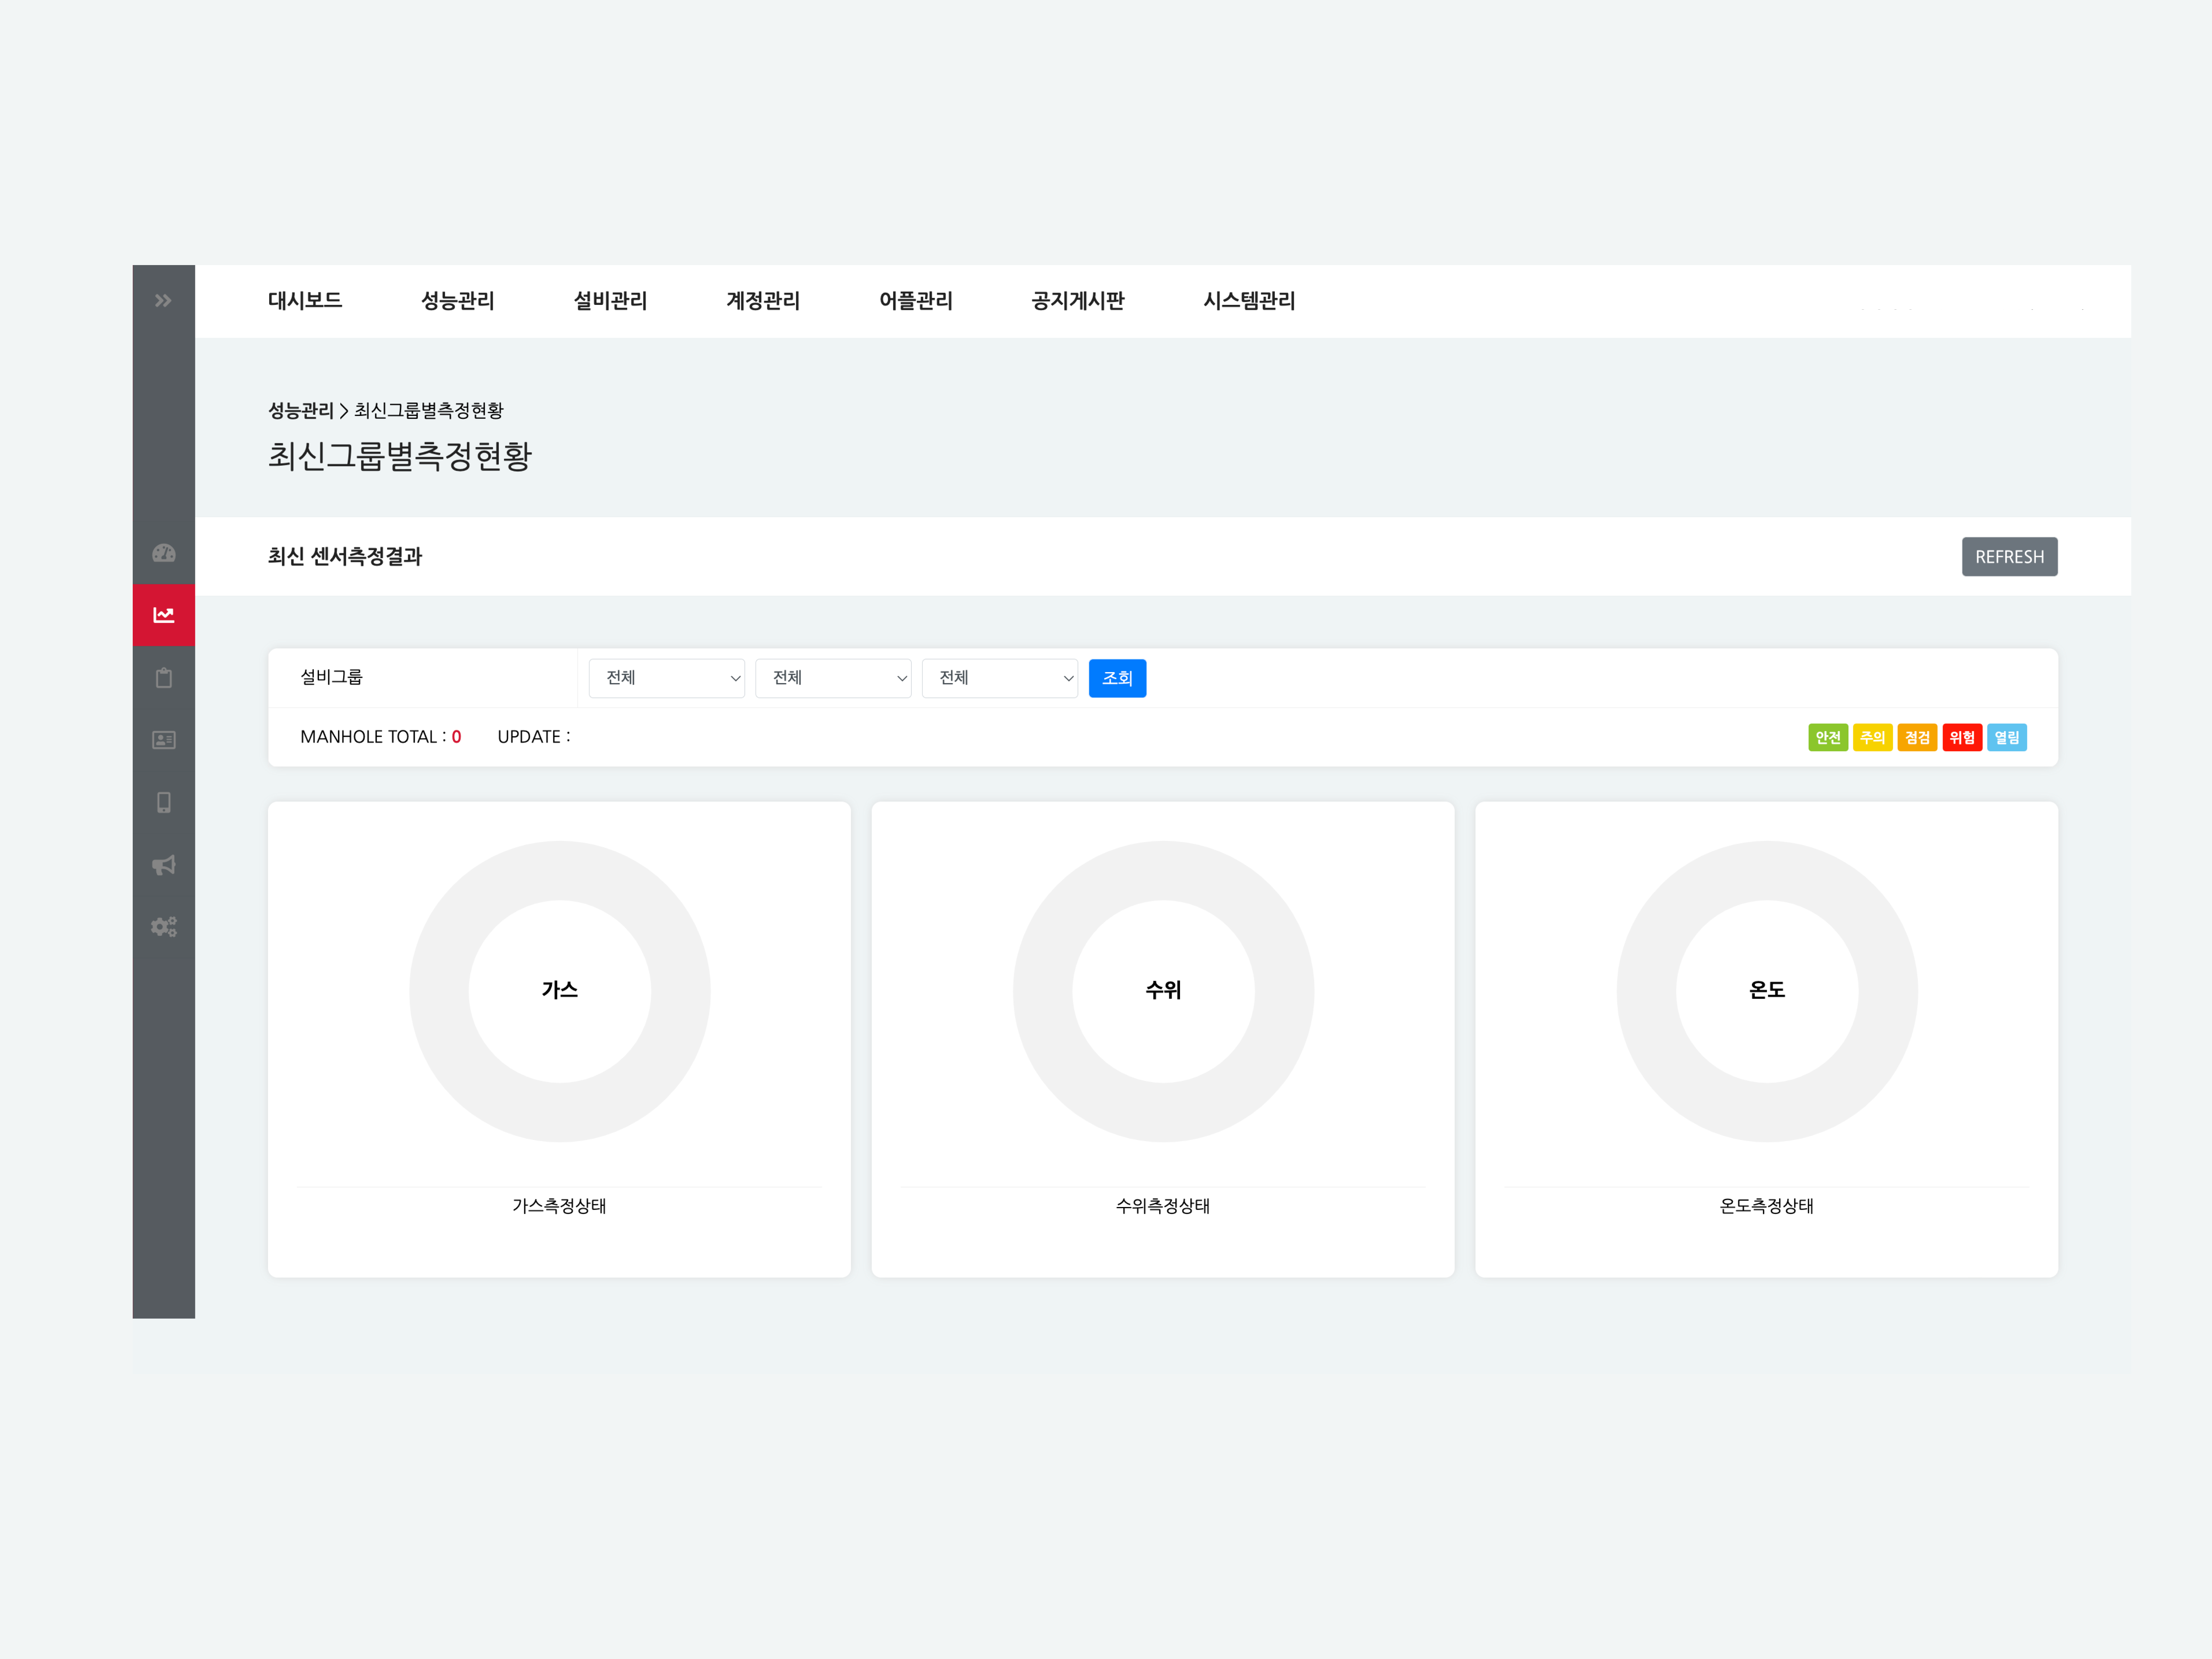Viewport: 2212px width, 1659px height.
Task: Open the first 전체 facility group dropdown
Action: click(666, 678)
